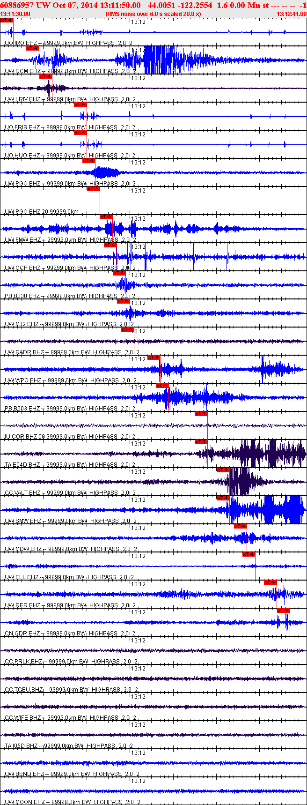The width and height of the screenshot is (307, 805).
Task: Click the station label 'UW FMW EHZ'
Action: coord(22,240)
